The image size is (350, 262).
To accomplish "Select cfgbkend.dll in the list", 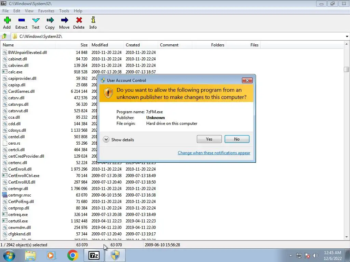I will (19, 234).
